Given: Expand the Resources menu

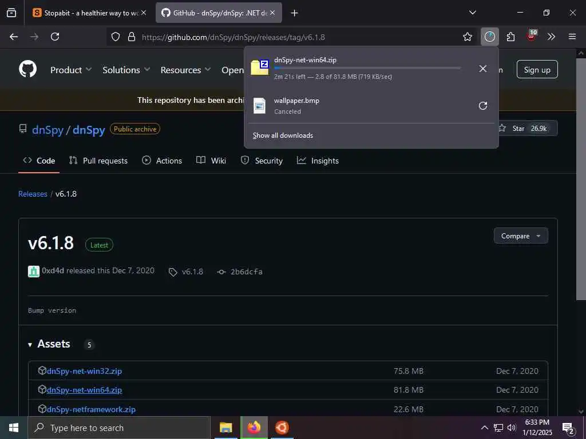Looking at the screenshot, I should click(x=186, y=70).
